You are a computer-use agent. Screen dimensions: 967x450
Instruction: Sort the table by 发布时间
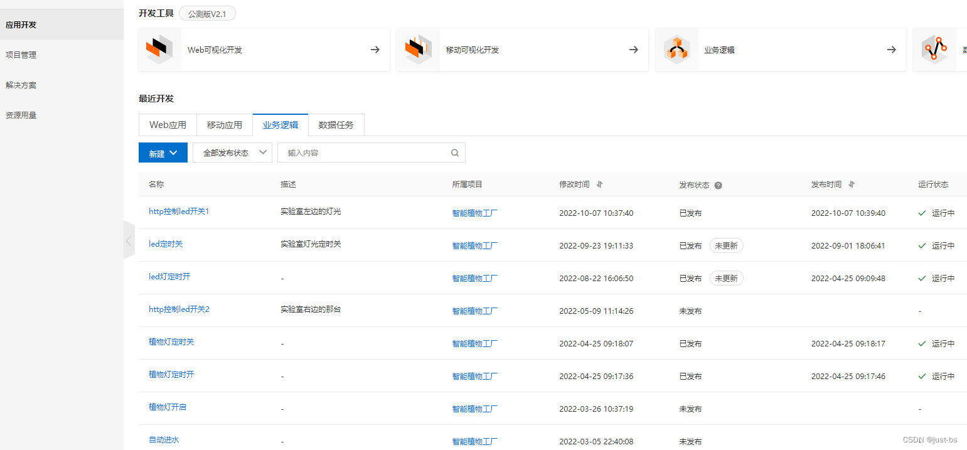(x=852, y=184)
